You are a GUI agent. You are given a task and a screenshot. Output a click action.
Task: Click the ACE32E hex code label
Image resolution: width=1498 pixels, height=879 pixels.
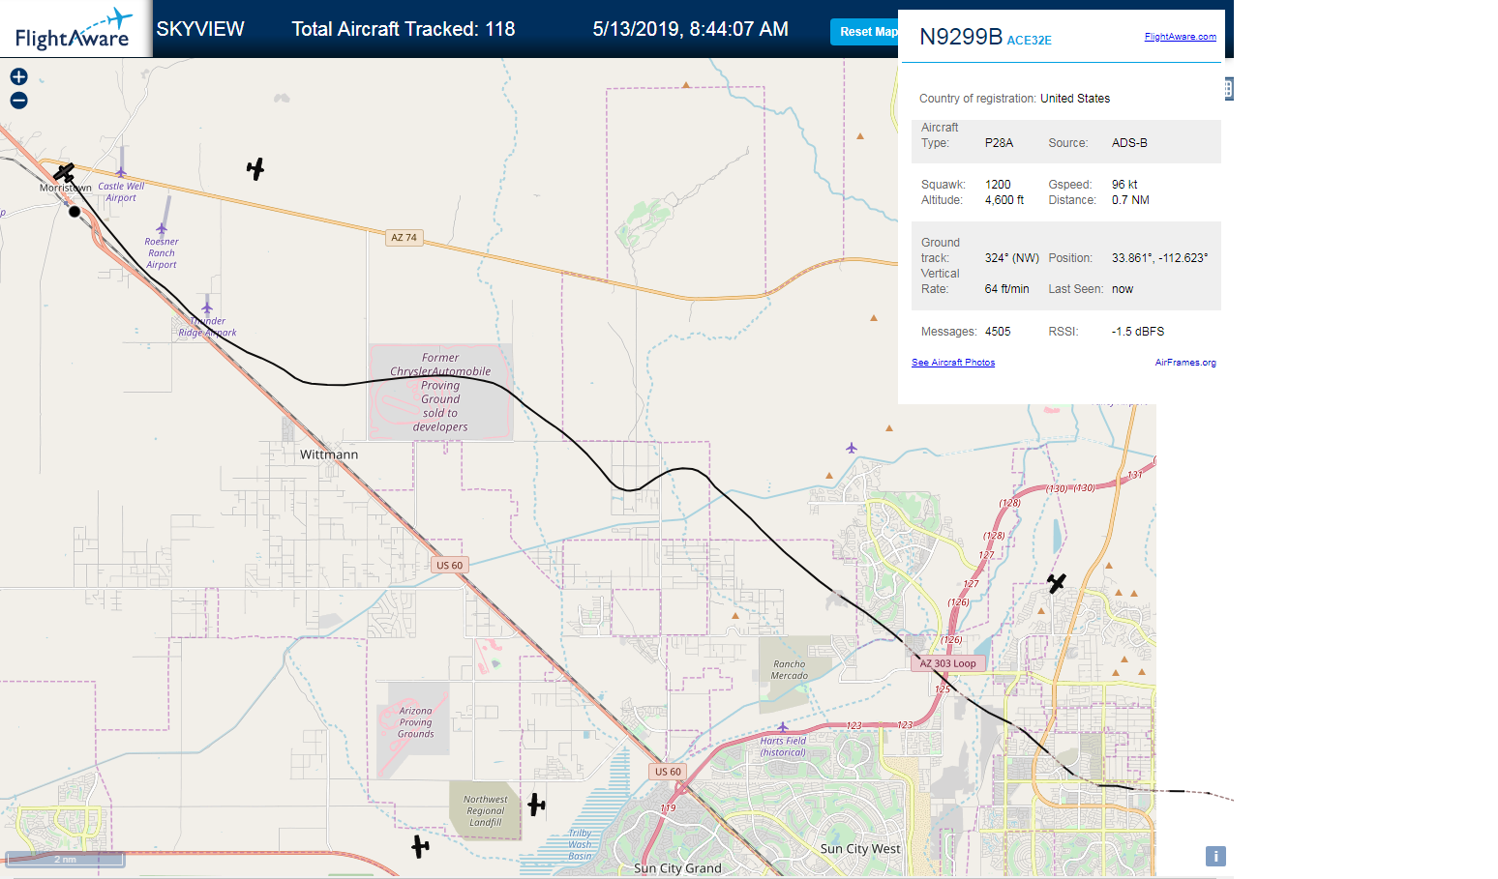(1029, 41)
